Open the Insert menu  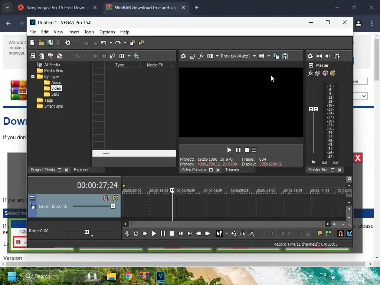pyautogui.click(x=73, y=32)
